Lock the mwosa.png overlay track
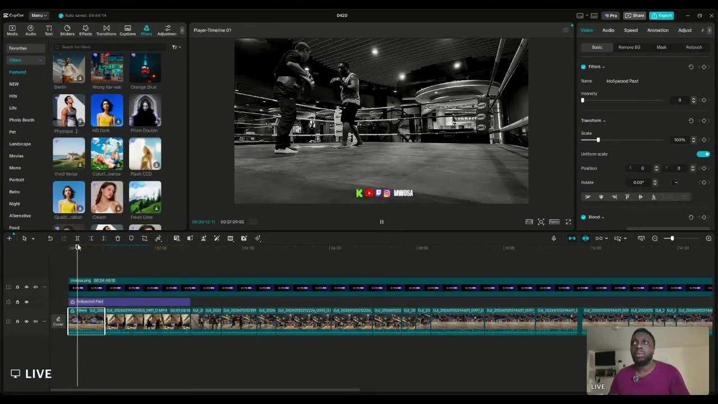The image size is (718, 404). [x=17, y=287]
